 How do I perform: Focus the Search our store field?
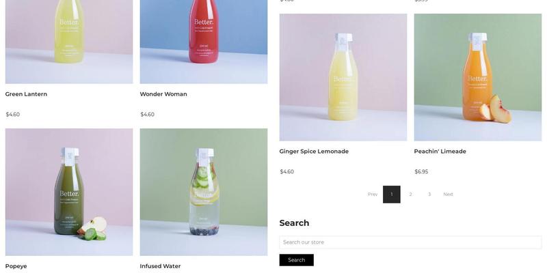[x=410, y=242]
